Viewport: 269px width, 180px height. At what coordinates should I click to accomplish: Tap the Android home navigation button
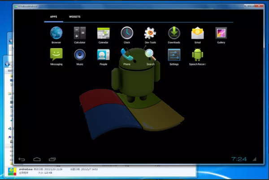coord(37,159)
